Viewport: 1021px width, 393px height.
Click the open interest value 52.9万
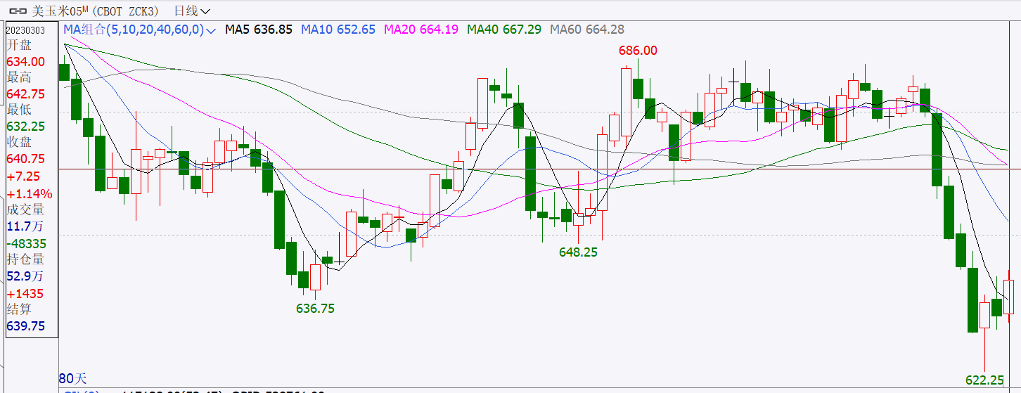[x=25, y=276]
